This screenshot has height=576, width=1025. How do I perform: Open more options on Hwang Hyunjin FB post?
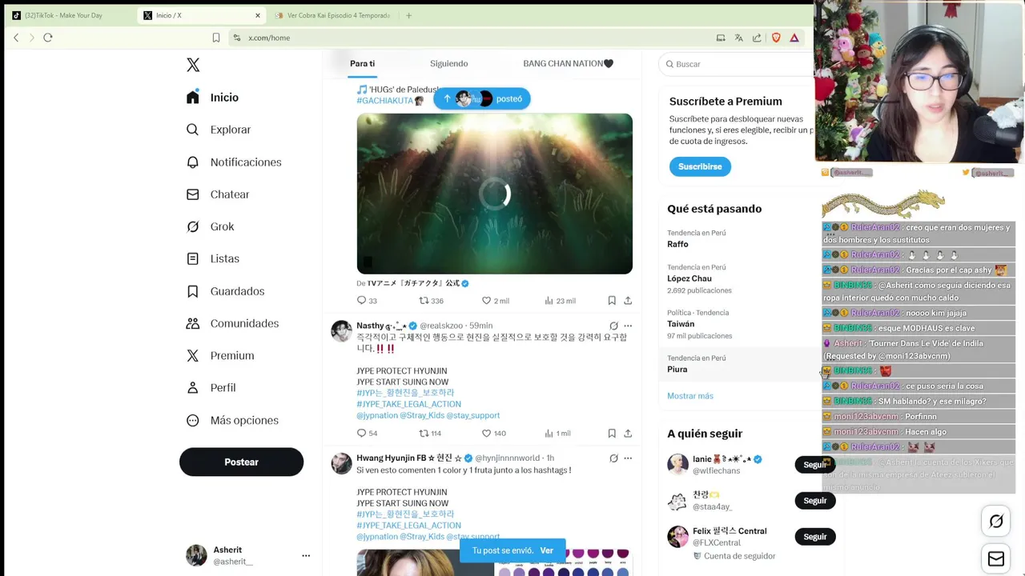(x=628, y=458)
